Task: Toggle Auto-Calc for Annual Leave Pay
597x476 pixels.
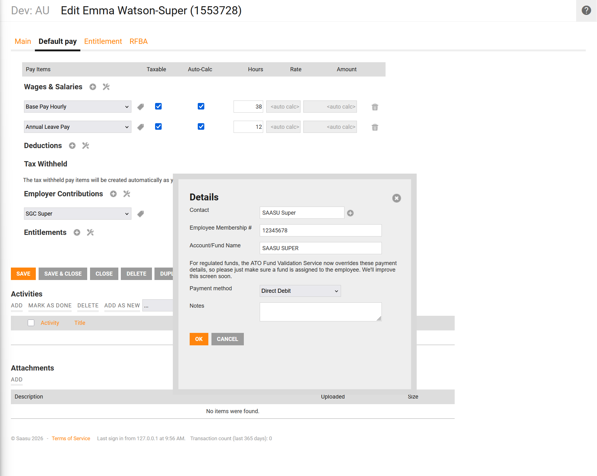Action: 201,127
